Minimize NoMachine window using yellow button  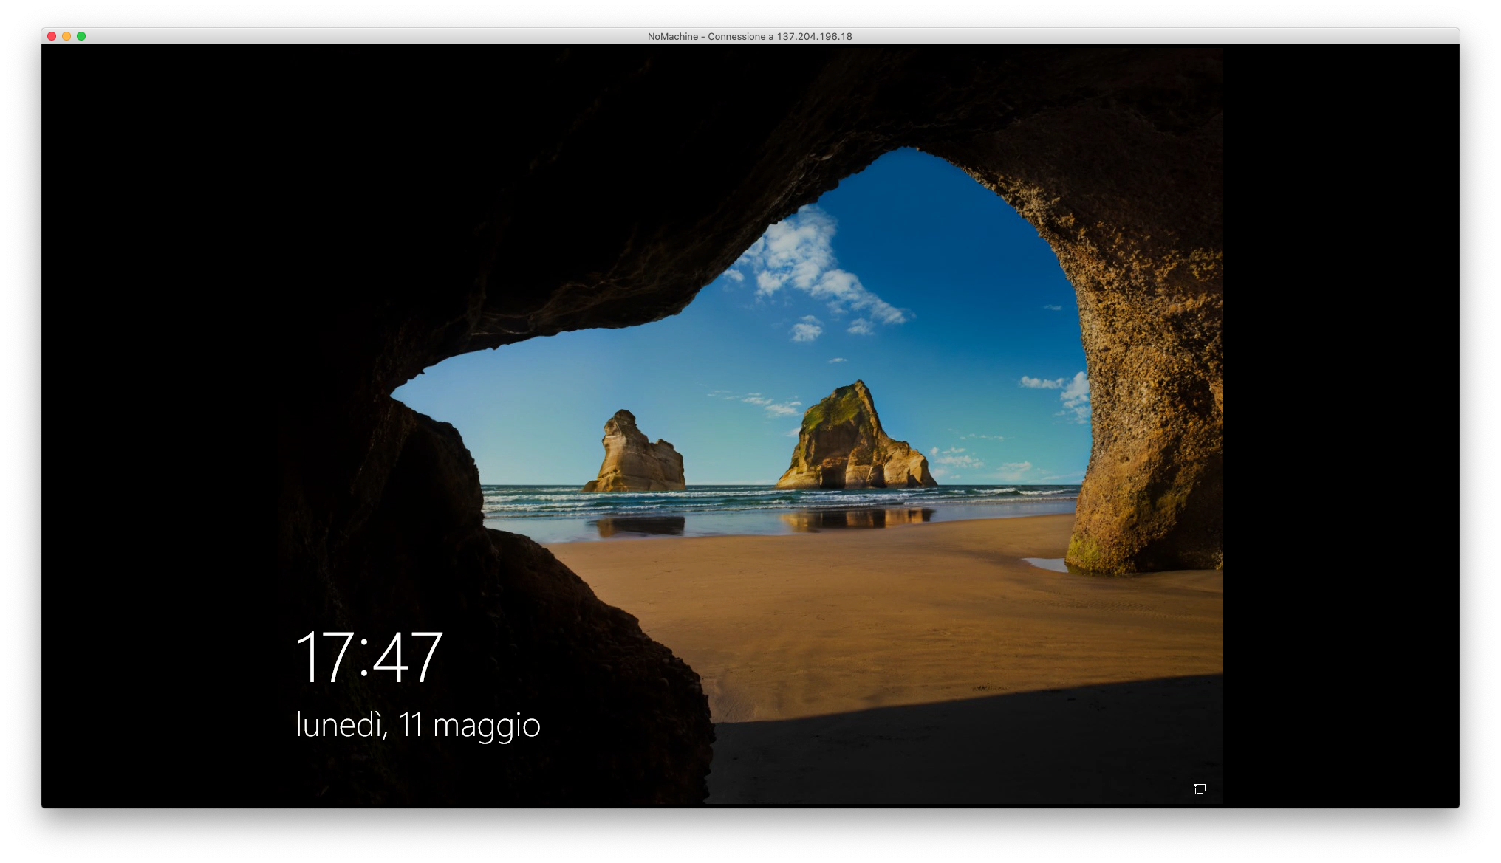(x=66, y=36)
